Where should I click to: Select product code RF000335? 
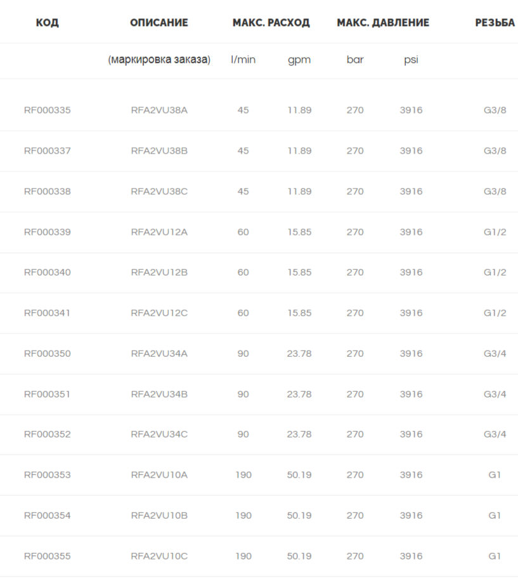point(47,110)
